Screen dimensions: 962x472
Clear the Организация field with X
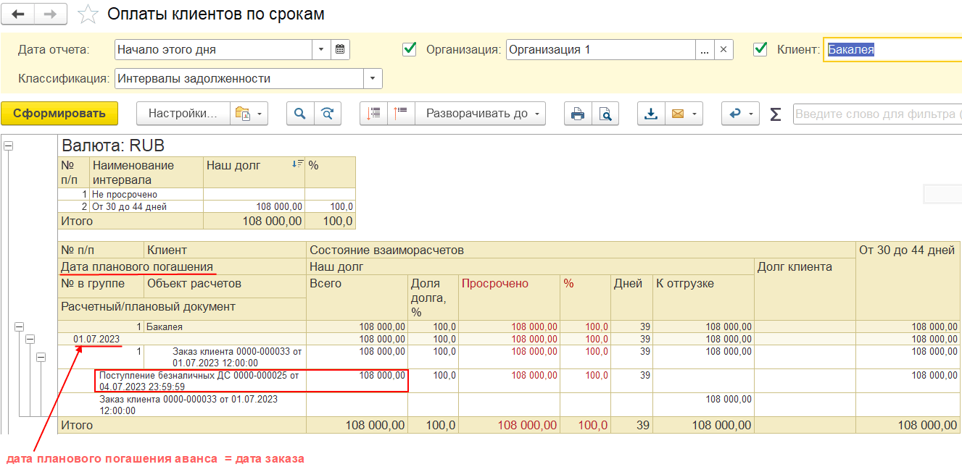tap(723, 50)
